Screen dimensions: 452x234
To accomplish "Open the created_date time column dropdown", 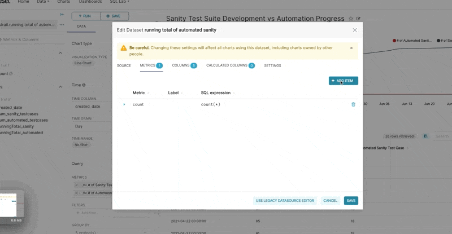I will 92,107.
